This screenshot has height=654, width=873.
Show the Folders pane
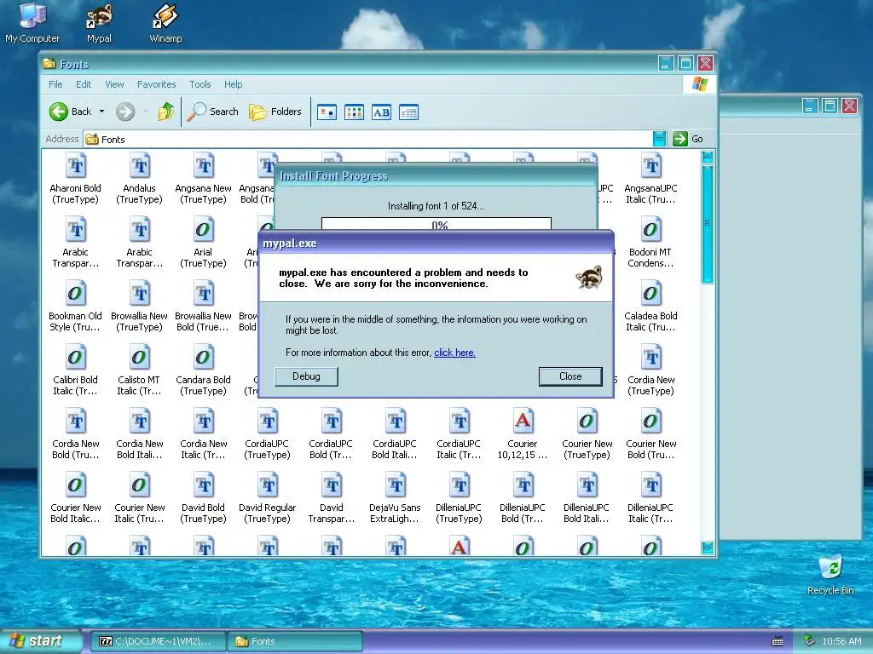(275, 112)
